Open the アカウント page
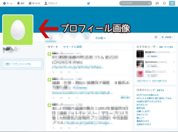The height and width of the screenshot is (132, 178). click(x=51, y=3)
